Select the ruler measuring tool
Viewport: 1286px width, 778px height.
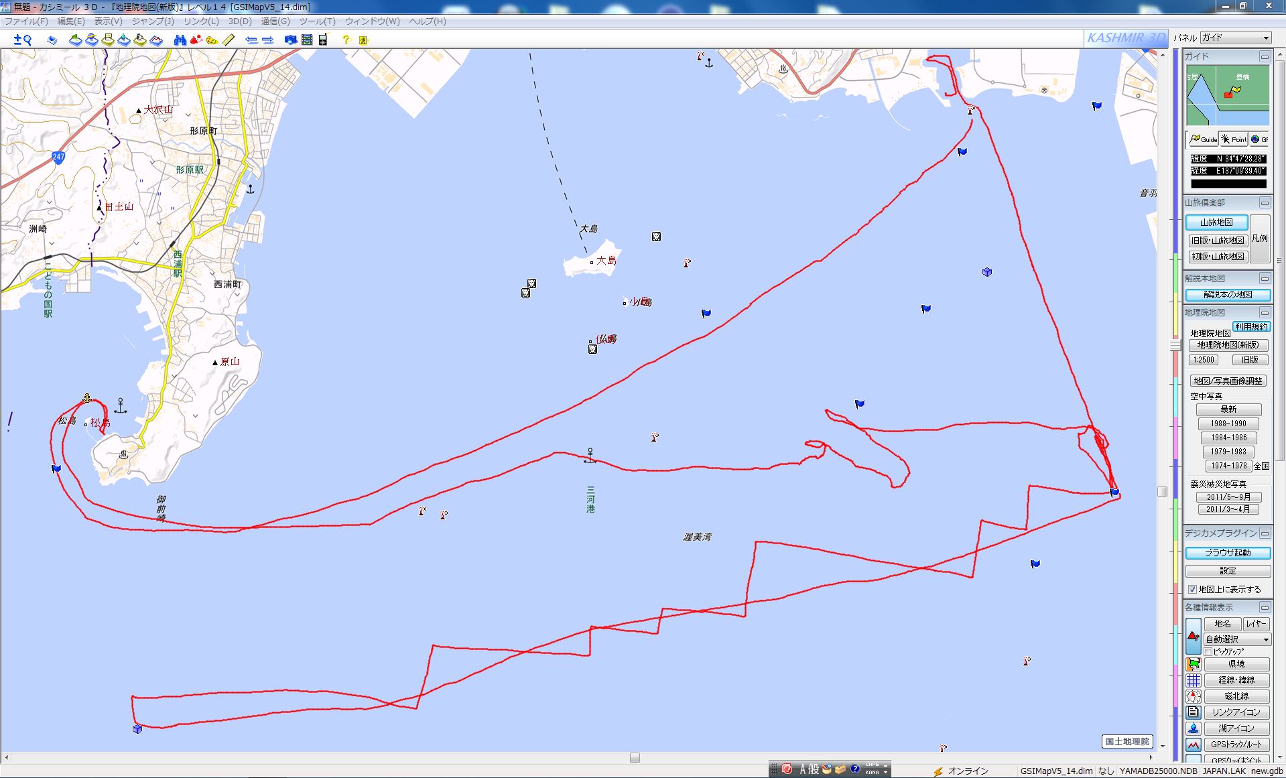coord(229,40)
